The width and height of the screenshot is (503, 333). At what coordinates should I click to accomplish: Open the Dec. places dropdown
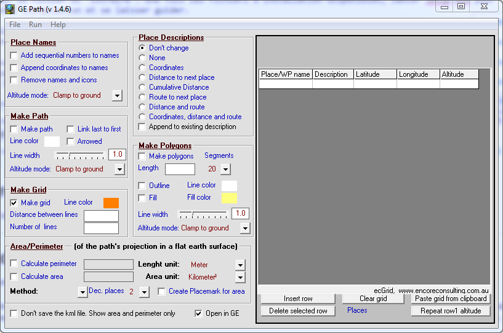pos(145,292)
